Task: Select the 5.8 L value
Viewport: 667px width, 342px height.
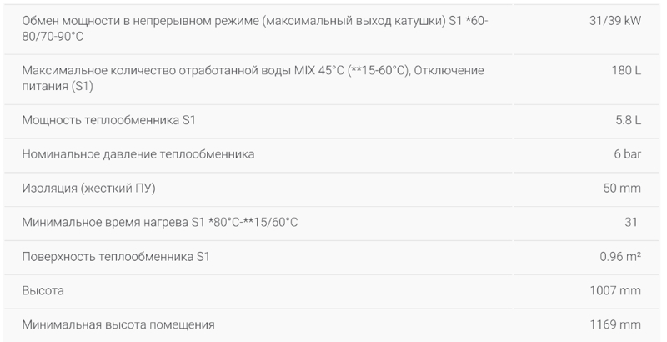Action: (x=628, y=120)
